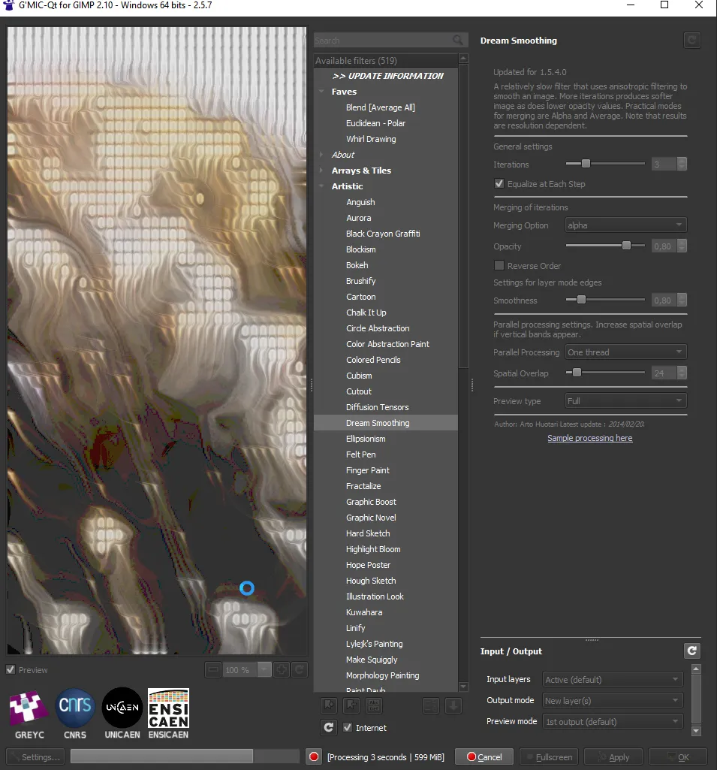Toggle the Internet checkbox
The image size is (717, 770).
[348, 727]
